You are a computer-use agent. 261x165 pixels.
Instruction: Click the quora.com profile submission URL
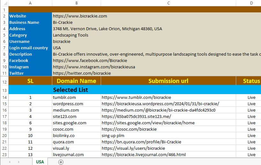tap(141, 142)
